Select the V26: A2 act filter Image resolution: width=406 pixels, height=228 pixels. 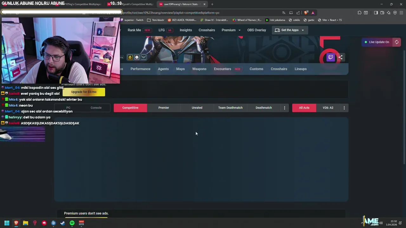pyautogui.click(x=328, y=108)
